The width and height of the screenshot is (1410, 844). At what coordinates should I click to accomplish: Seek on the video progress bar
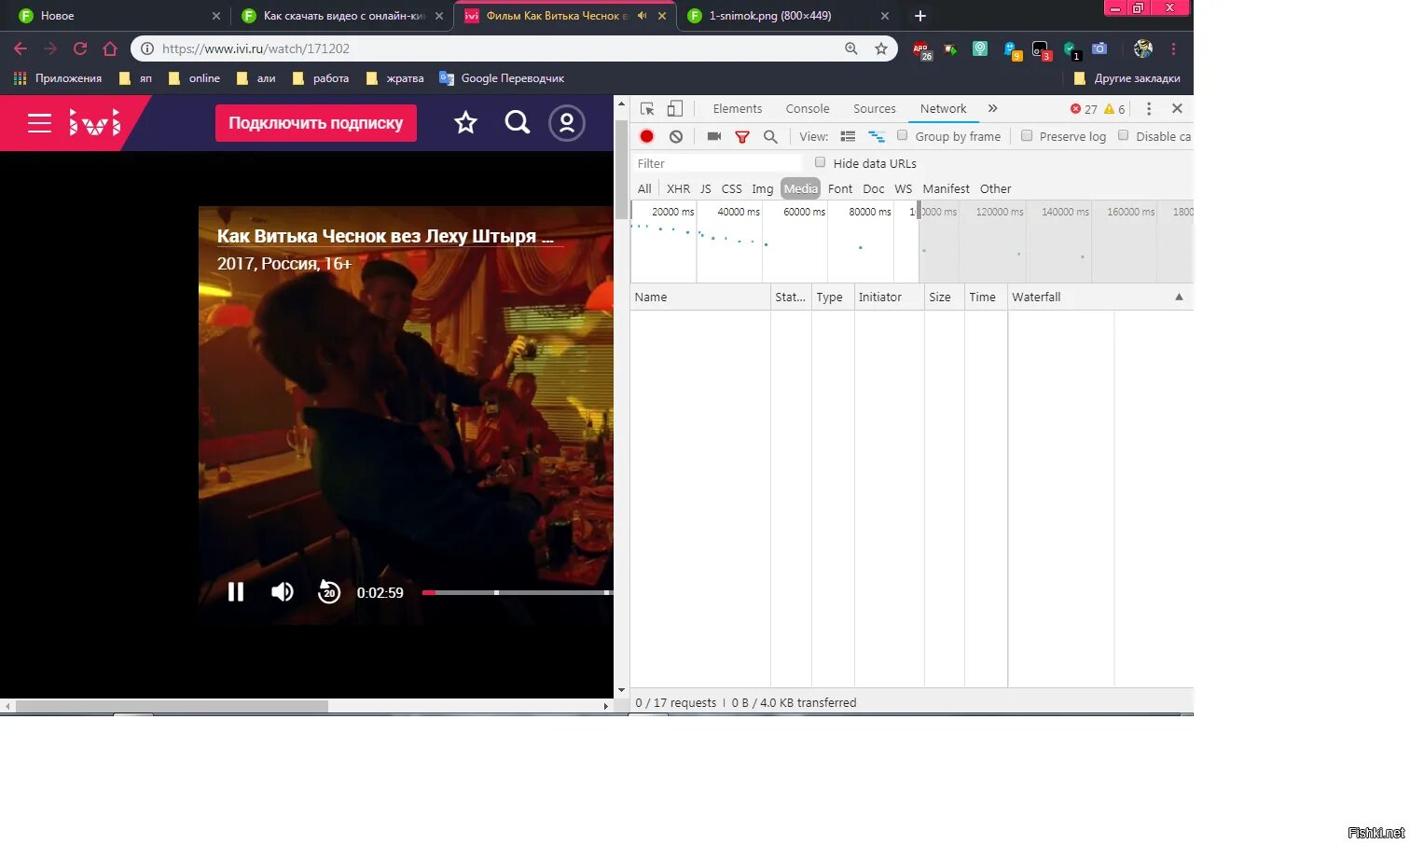coord(518,592)
